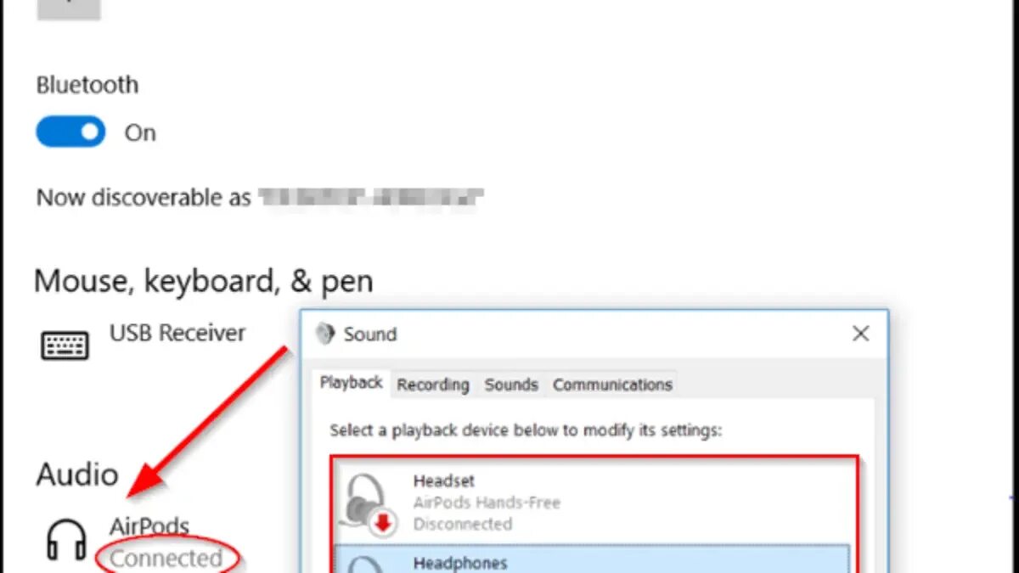The image size is (1019, 573).
Task: Click the USB Receiver device label
Action: coord(177,333)
